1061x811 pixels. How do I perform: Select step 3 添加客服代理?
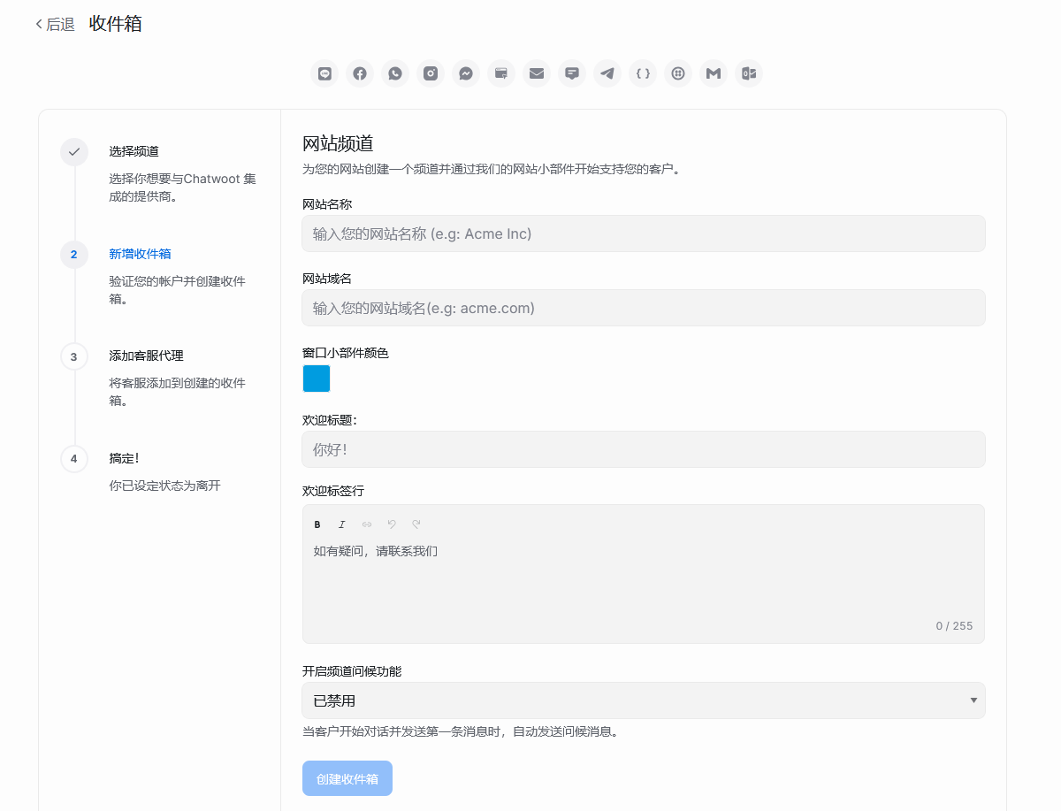pyautogui.click(x=146, y=356)
